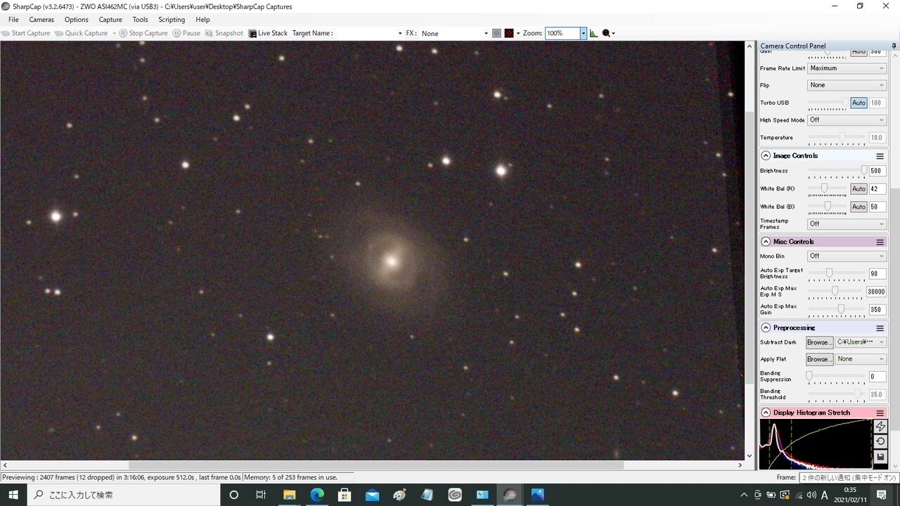This screenshot has width=900, height=506.
Task: Open the Image Controls hamburger menu
Action: click(880, 156)
